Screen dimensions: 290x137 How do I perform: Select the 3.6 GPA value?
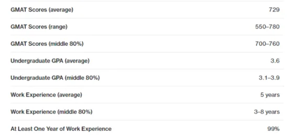coord(275,61)
